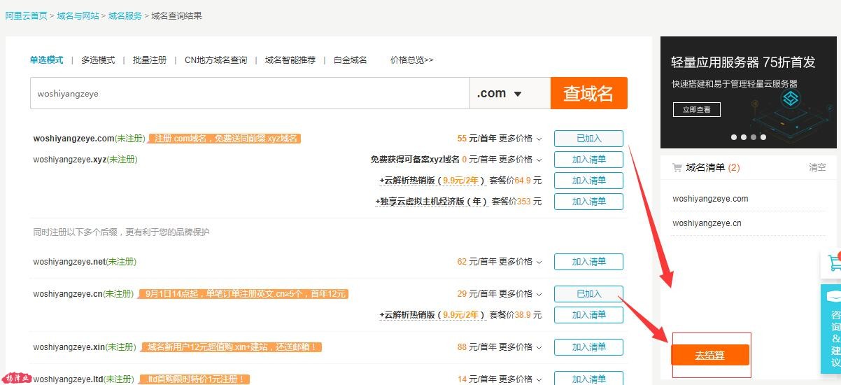Click 已加入 button for woshiyangzeye.cn

coord(588,294)
